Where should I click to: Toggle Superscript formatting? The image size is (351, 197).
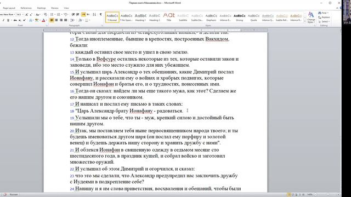(24, 20)
